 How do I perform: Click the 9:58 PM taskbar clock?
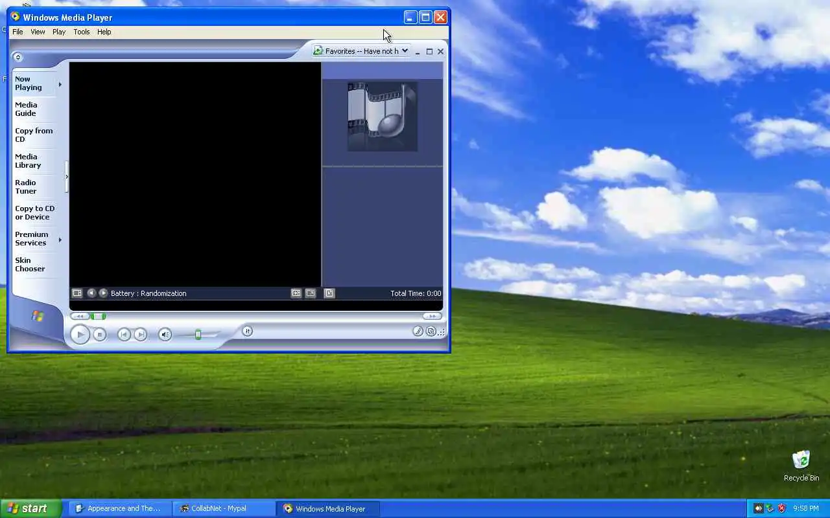click(806, 508)
